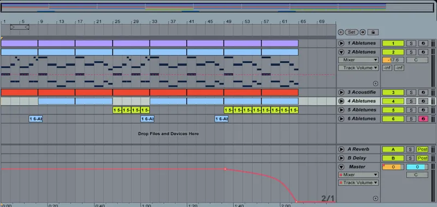Toggle track 2 activator button
Image resolution: width=437 pixels, height=207 pixels.
pos(393,52)
